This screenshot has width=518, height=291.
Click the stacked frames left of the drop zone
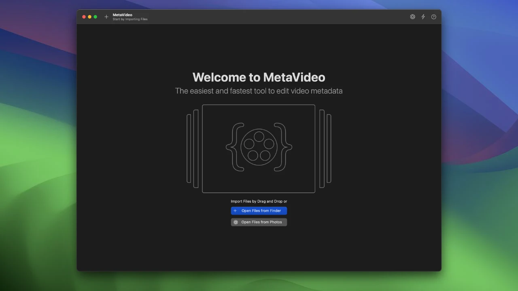193,149
